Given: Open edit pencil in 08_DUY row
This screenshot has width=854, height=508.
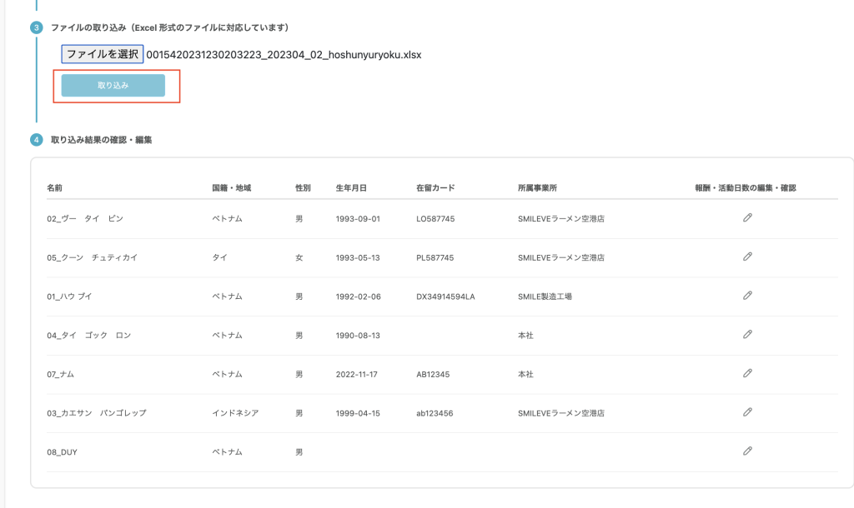Looking at the screenshot, I should pos(747,451).
